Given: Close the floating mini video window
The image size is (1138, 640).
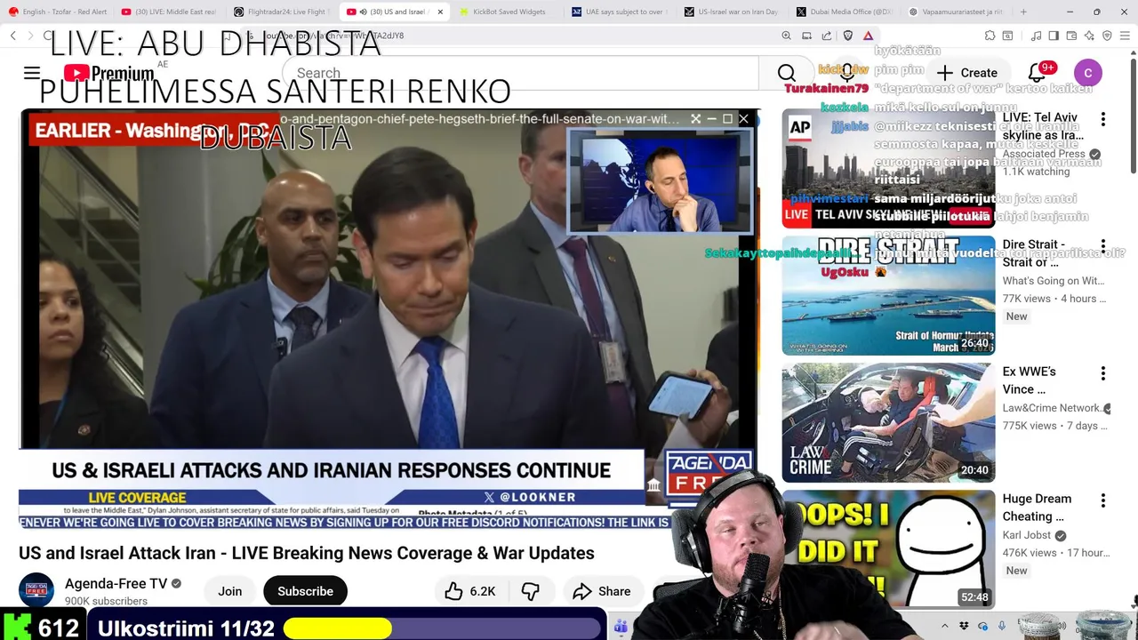Looking at the screenshot, I should tap(744, 118).
